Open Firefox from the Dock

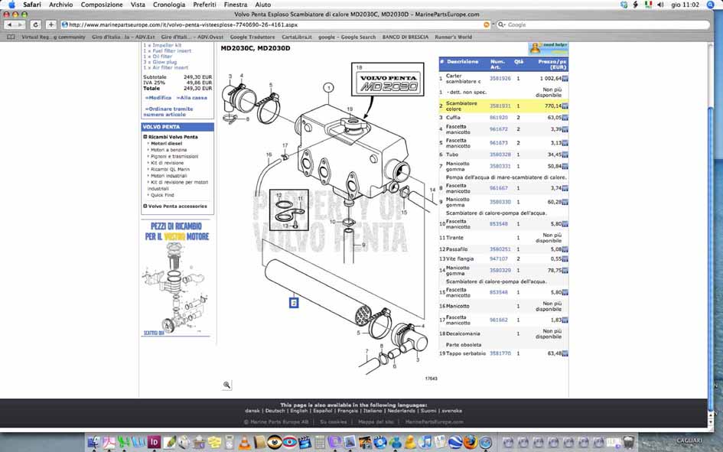point(471,442)
